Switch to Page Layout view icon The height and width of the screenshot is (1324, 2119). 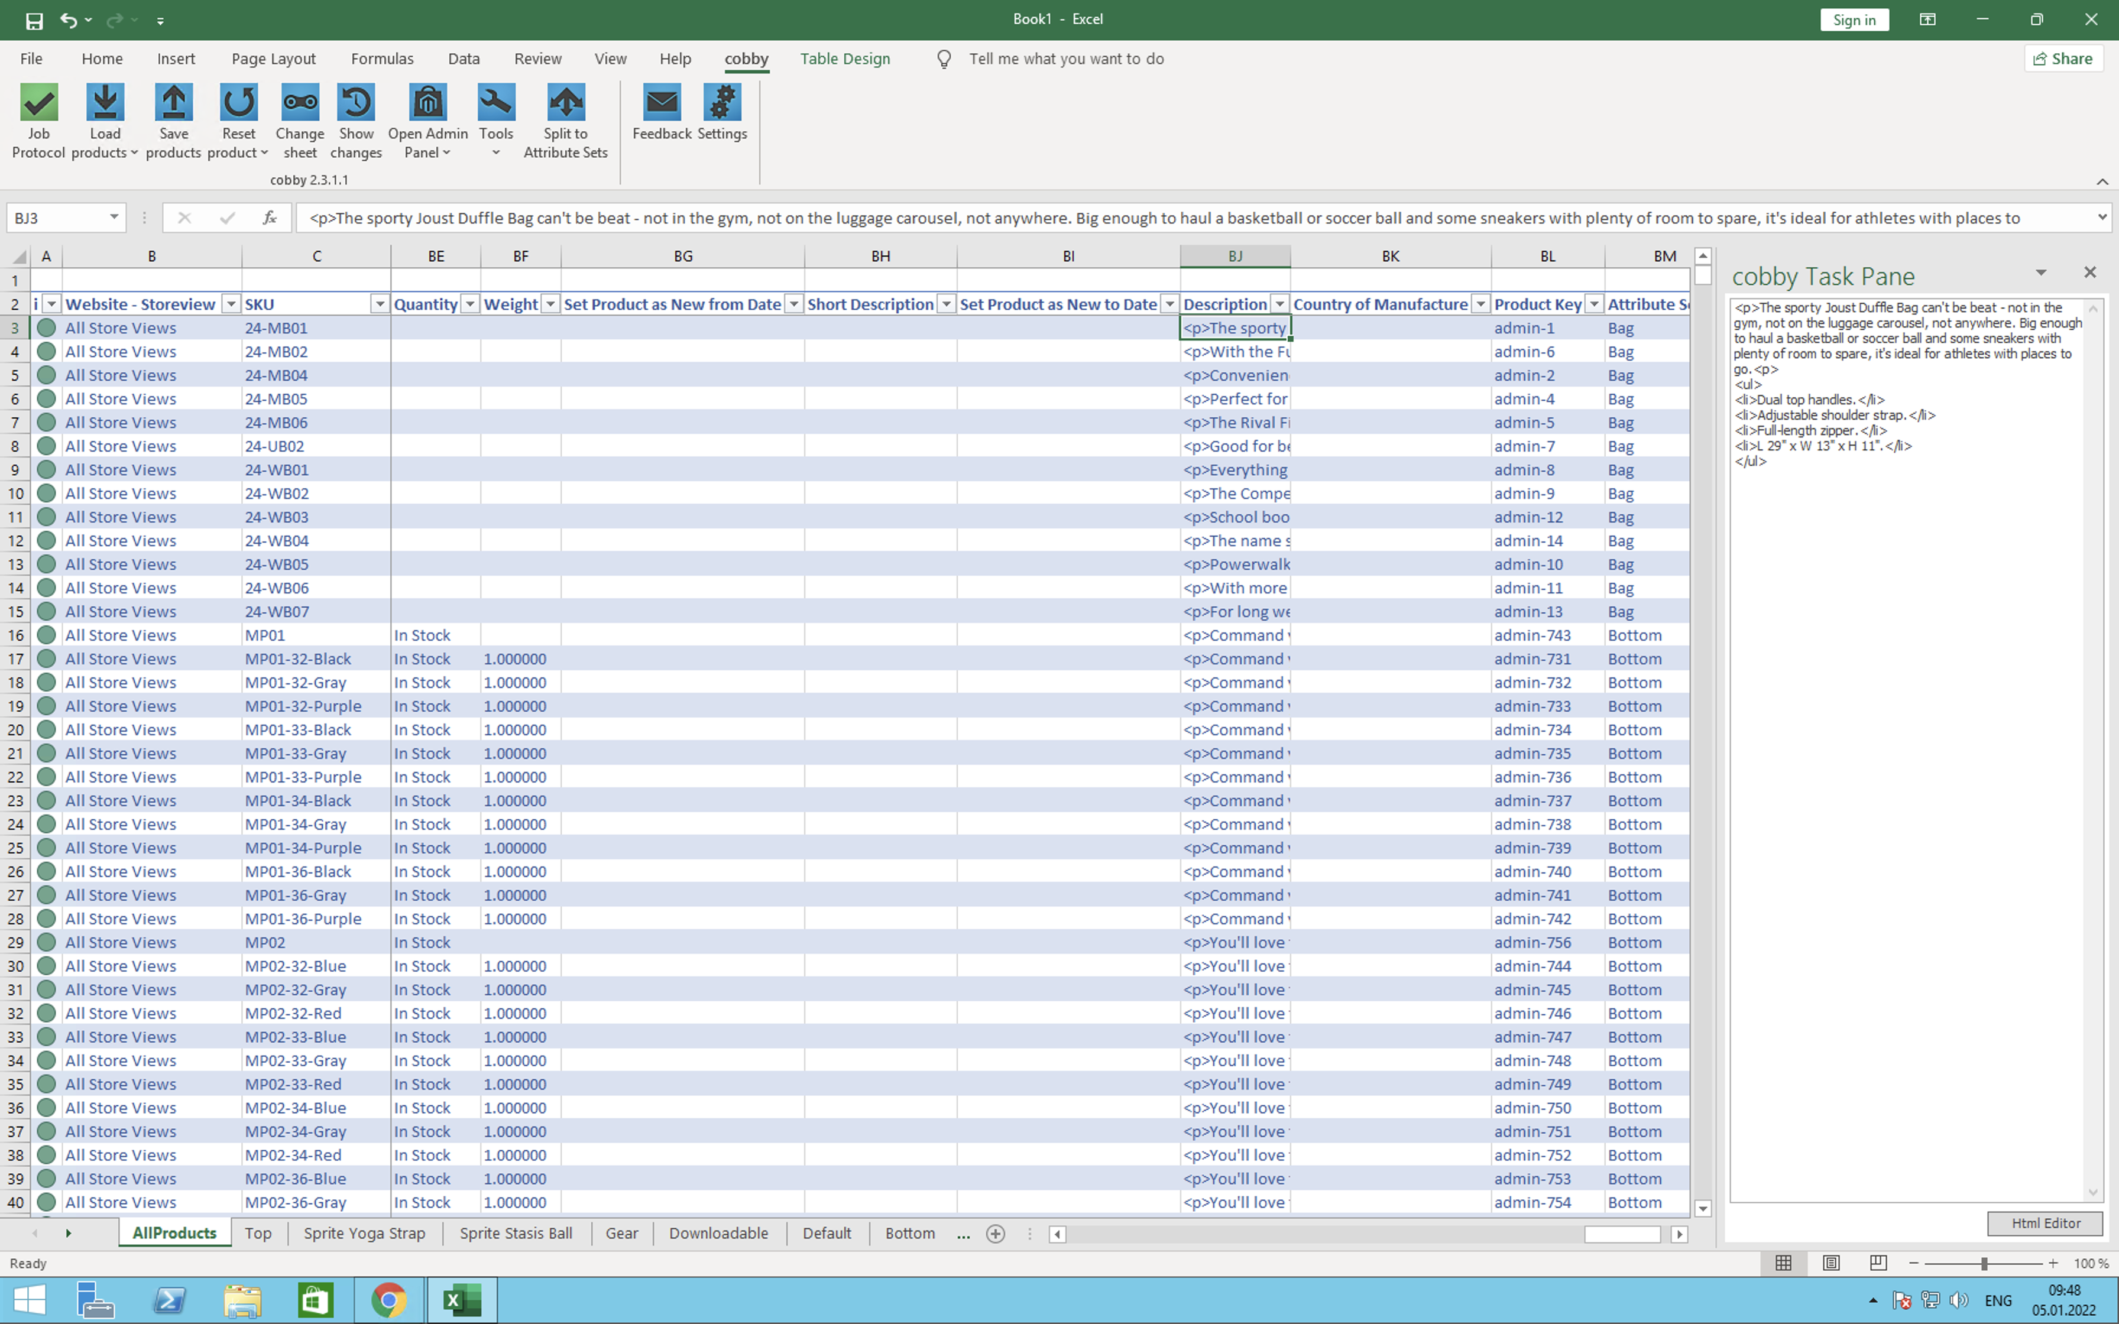(1831, 1263)
